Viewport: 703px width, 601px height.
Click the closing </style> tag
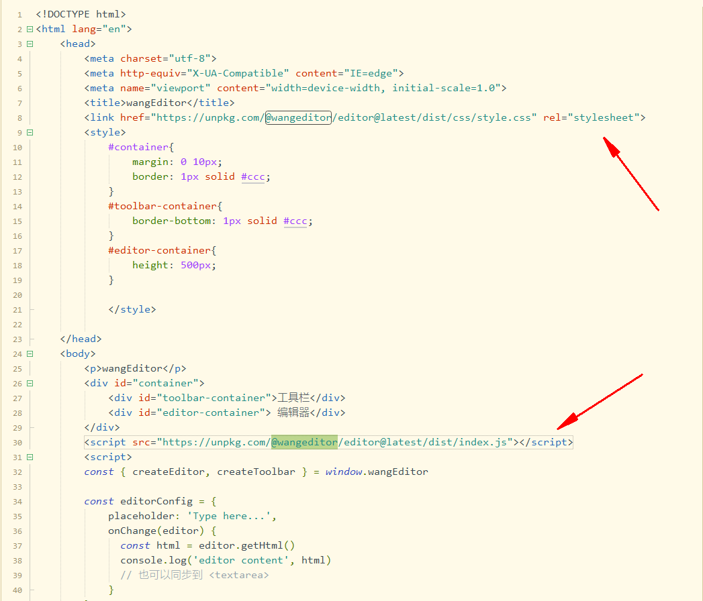(132, 309)
